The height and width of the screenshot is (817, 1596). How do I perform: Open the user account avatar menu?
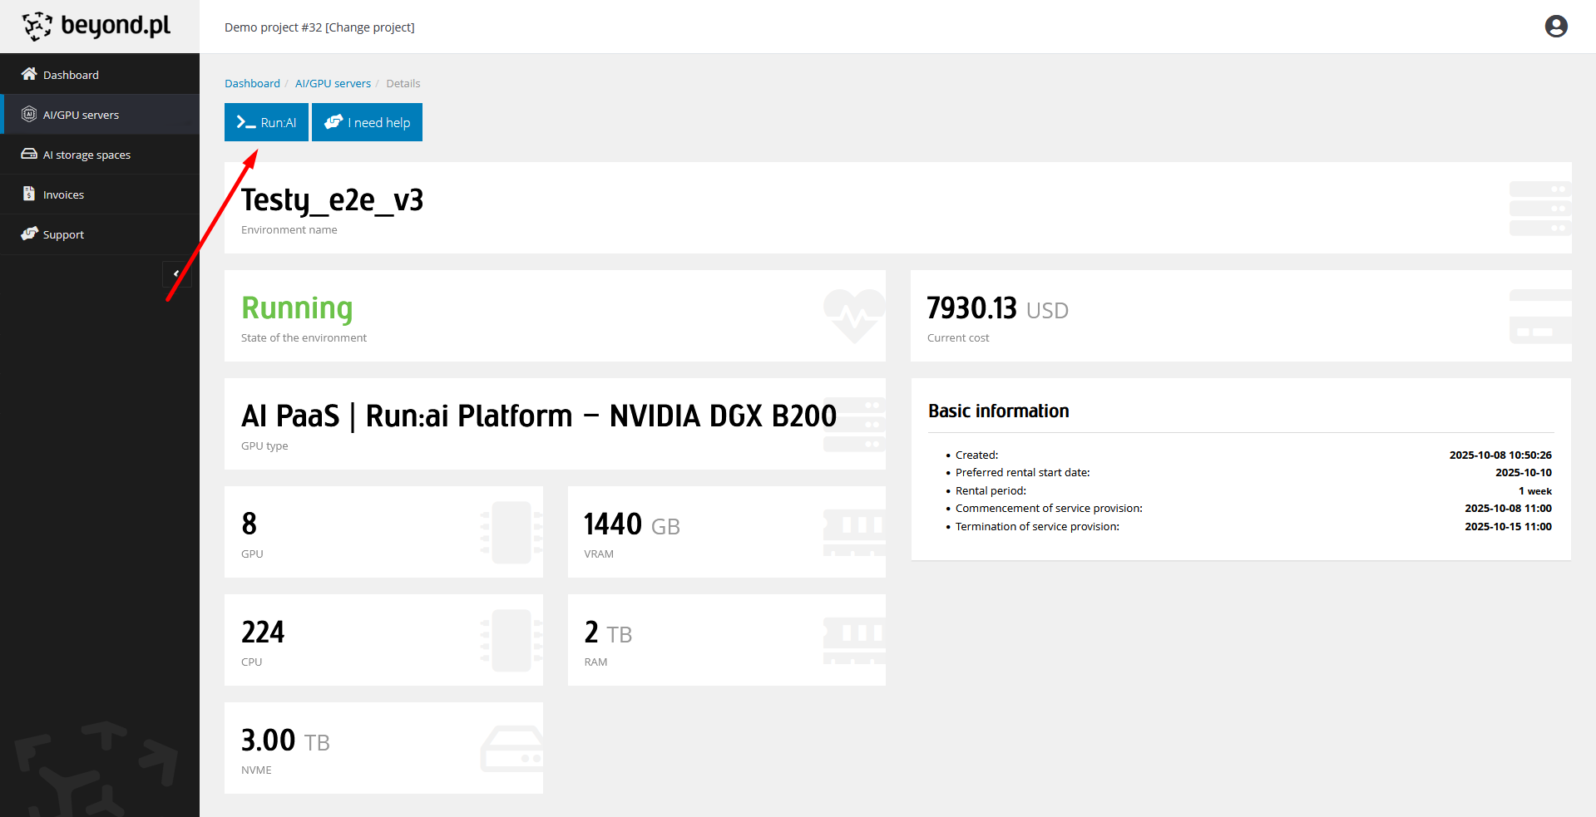(1556, 27)
